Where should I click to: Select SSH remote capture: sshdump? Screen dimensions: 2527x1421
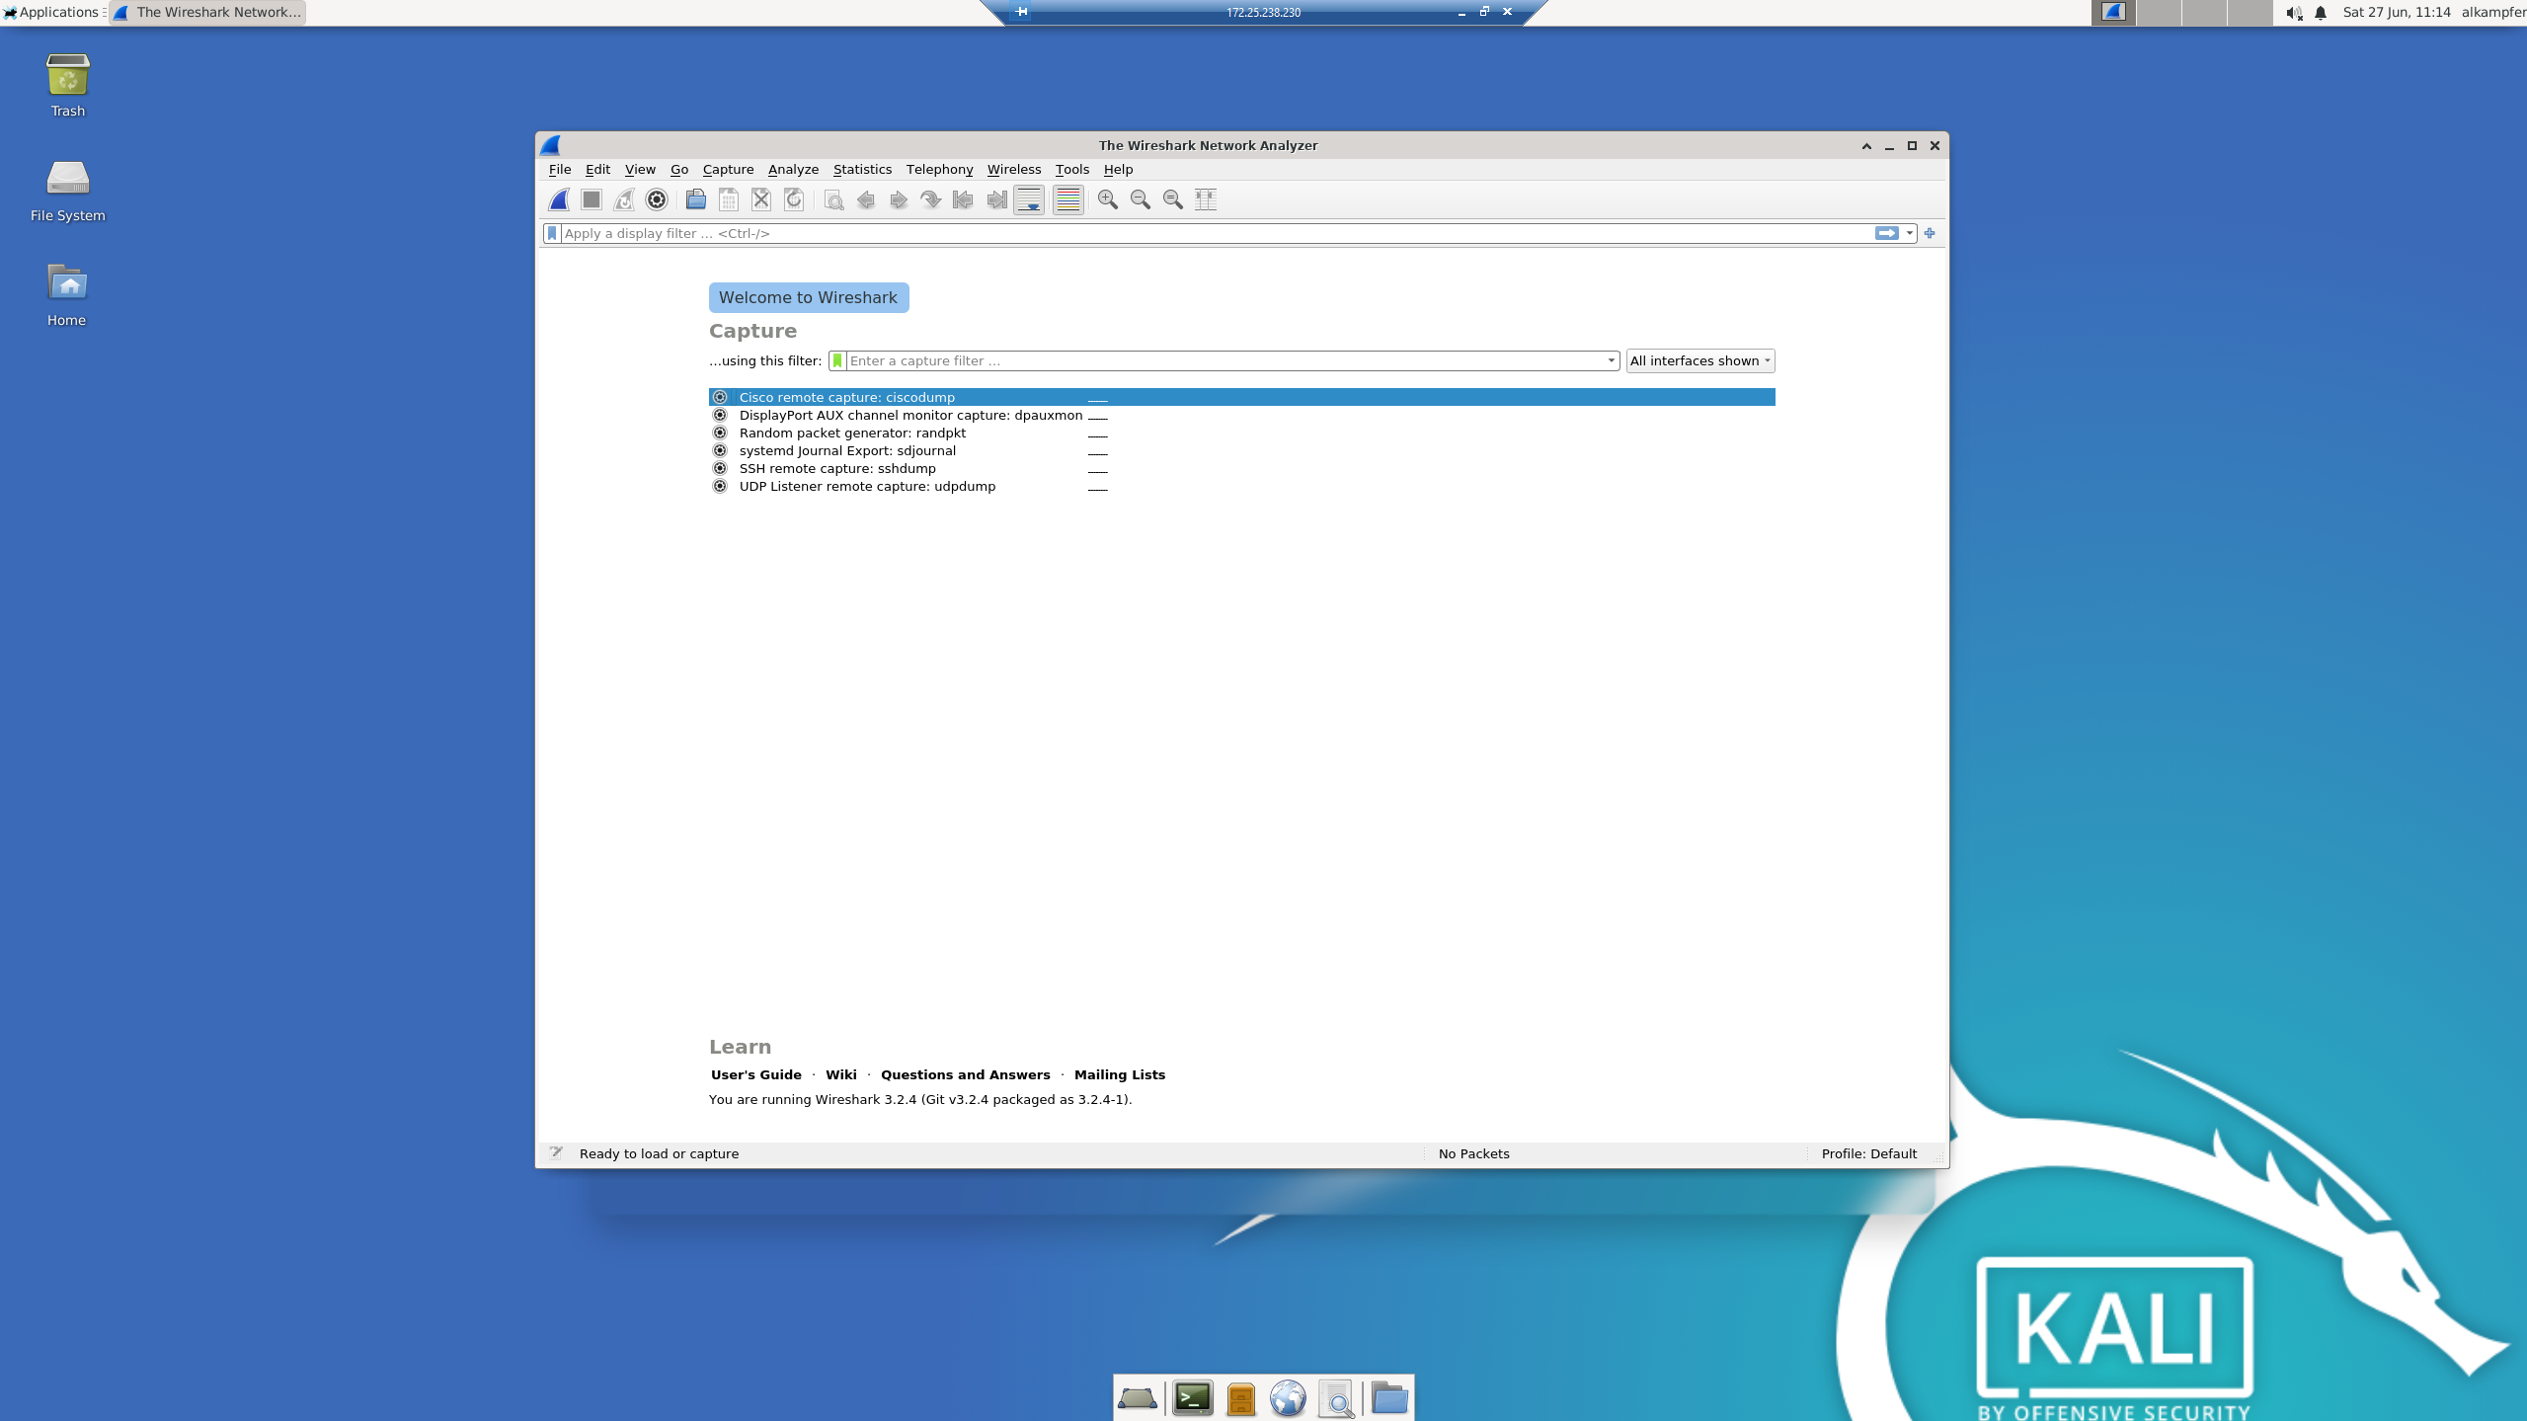pos(1241,469)
